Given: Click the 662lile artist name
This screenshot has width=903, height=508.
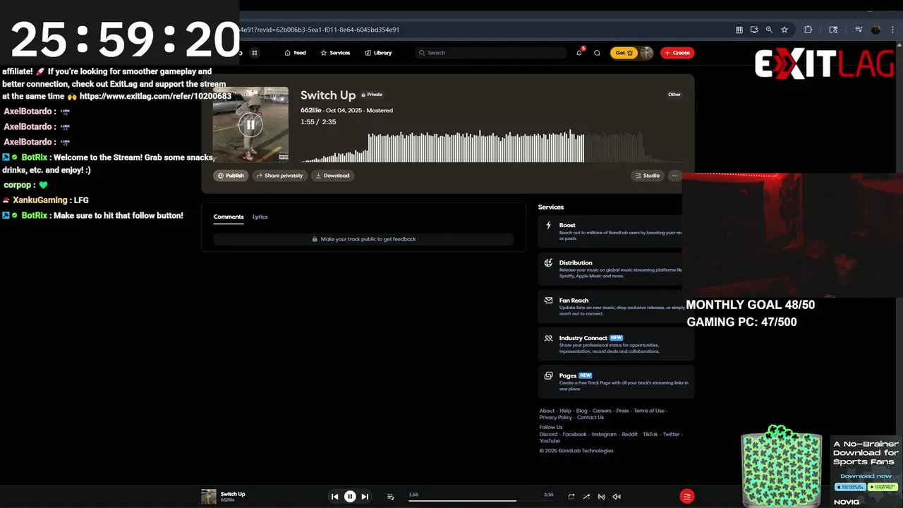Looking at the screenshot, I should coord(311,110).
